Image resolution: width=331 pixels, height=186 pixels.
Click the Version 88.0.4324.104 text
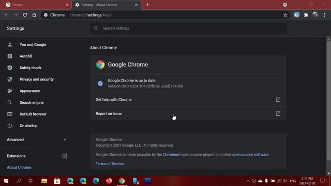click(145, 86)
